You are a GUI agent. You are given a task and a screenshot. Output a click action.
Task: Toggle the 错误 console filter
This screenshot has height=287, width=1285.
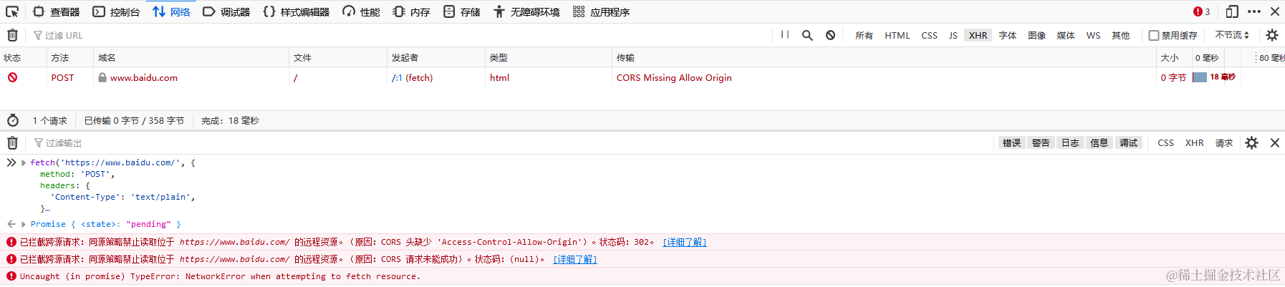[1011, 143]
